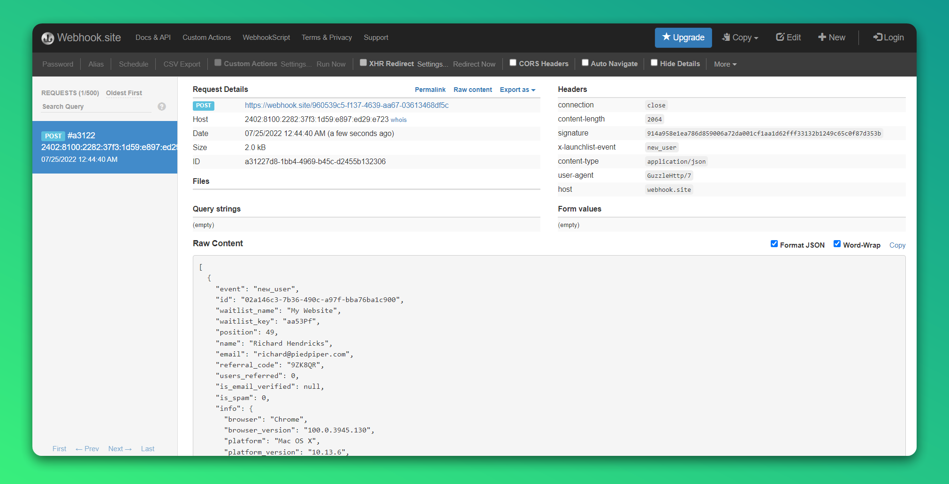The width and height of the screenshot is (949, 484).
Task: Open Support page
Action: coord(376,38)
